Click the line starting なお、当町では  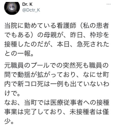pos(57,103)
